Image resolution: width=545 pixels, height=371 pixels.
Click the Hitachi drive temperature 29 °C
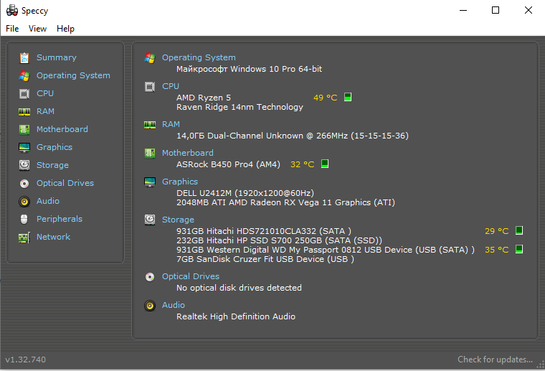[497, 231]
